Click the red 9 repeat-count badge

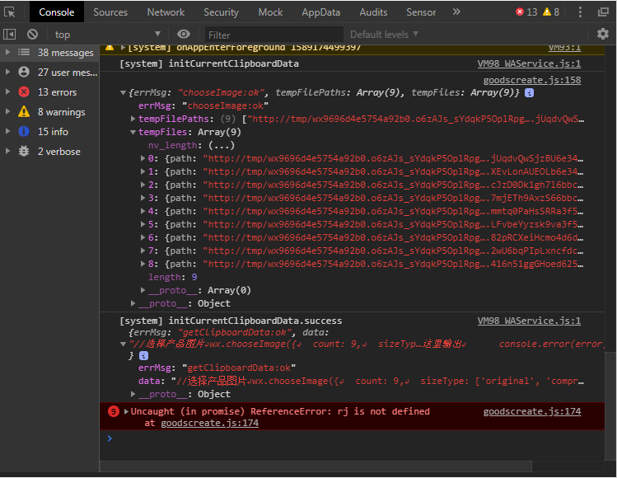pos(114,412)
